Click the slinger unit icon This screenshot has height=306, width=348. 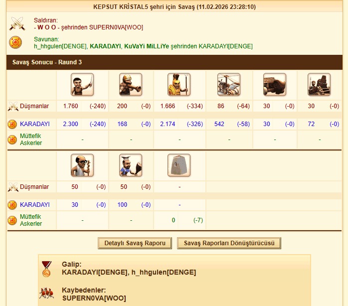coord(82,85)
